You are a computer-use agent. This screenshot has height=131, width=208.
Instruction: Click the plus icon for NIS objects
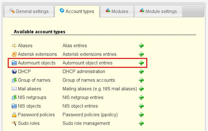pyautogui.click(x=141, y=106)
